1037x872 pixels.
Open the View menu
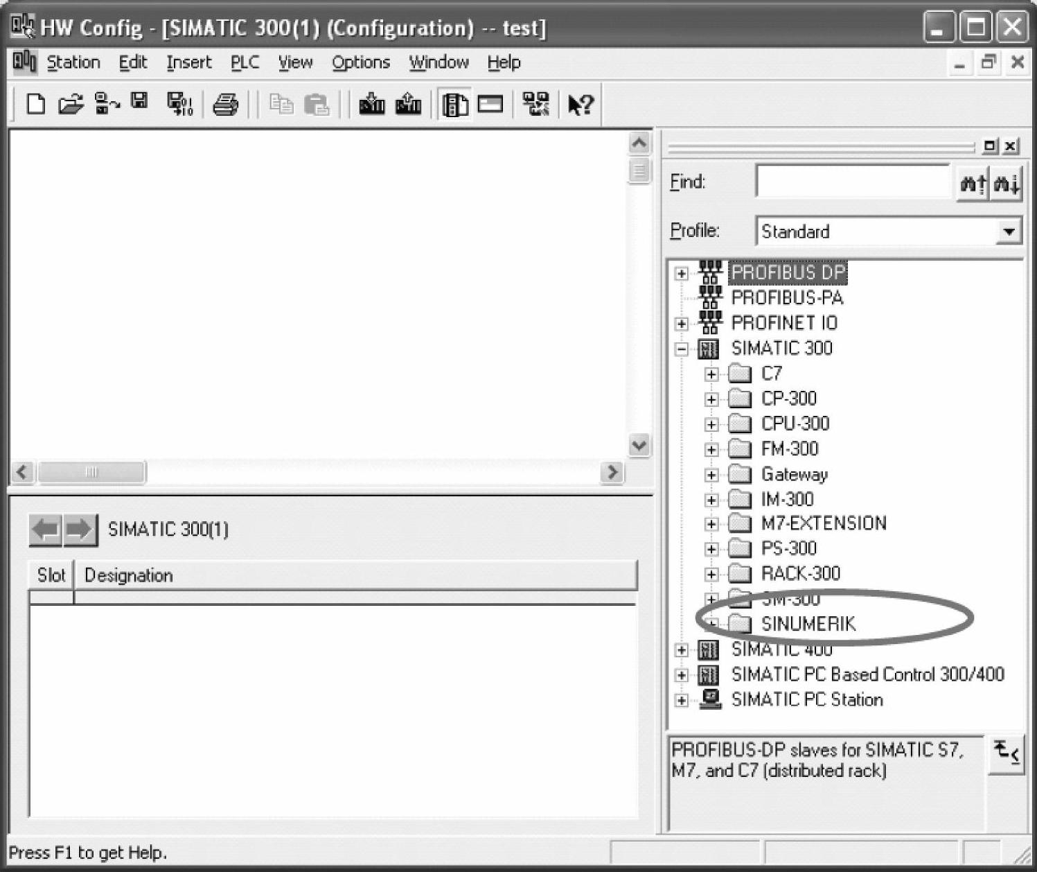click(x=296, y=62)
